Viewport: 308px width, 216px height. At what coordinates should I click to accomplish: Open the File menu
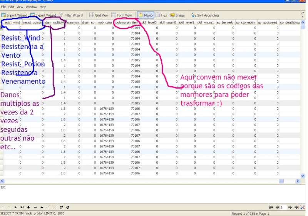point(3,7)
